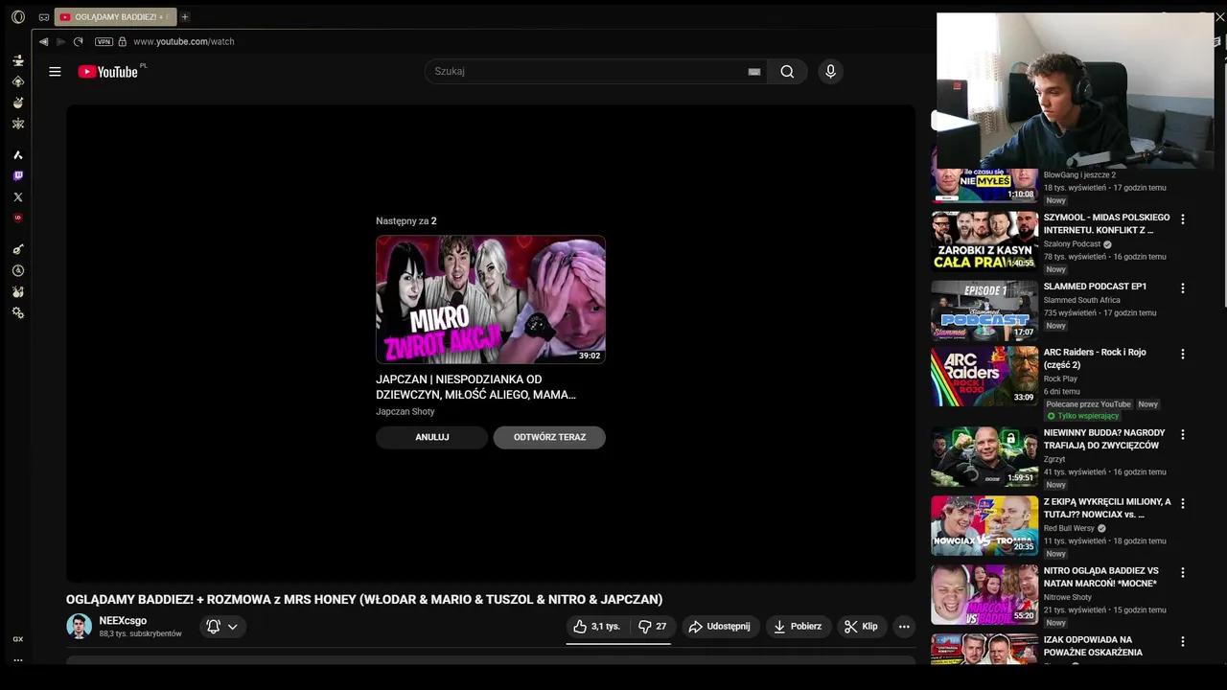Screen dimensions: 1227x690
Task: Open options menu for NIEWINNY BUDDA video
Action: (1182, 435)
